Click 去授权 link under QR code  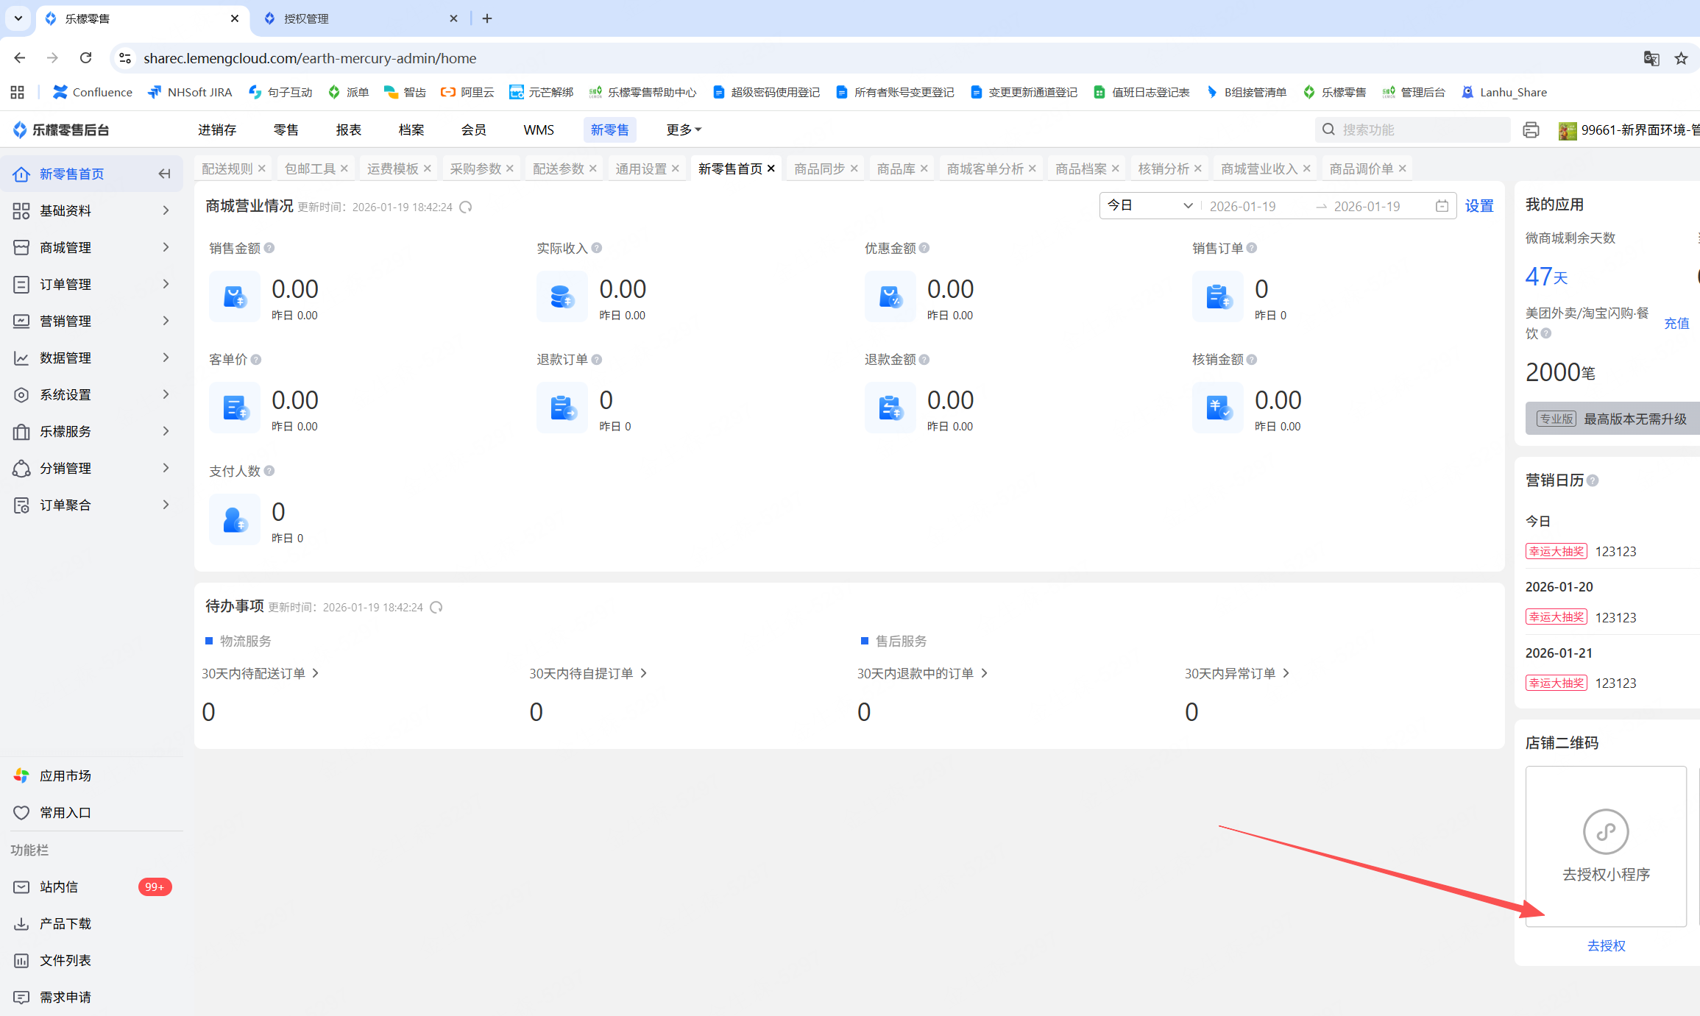click(1606, 946)
